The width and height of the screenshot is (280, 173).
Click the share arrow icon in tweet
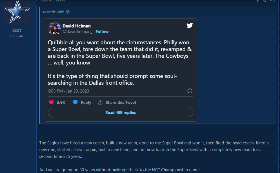pyautogui.click(x=100, y=102)
